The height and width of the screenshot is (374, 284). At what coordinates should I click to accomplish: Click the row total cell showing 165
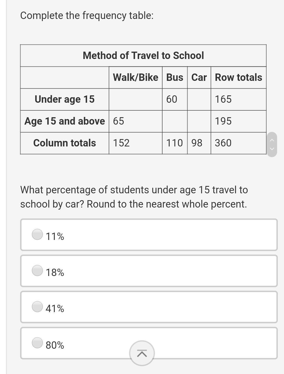[238, 99]
